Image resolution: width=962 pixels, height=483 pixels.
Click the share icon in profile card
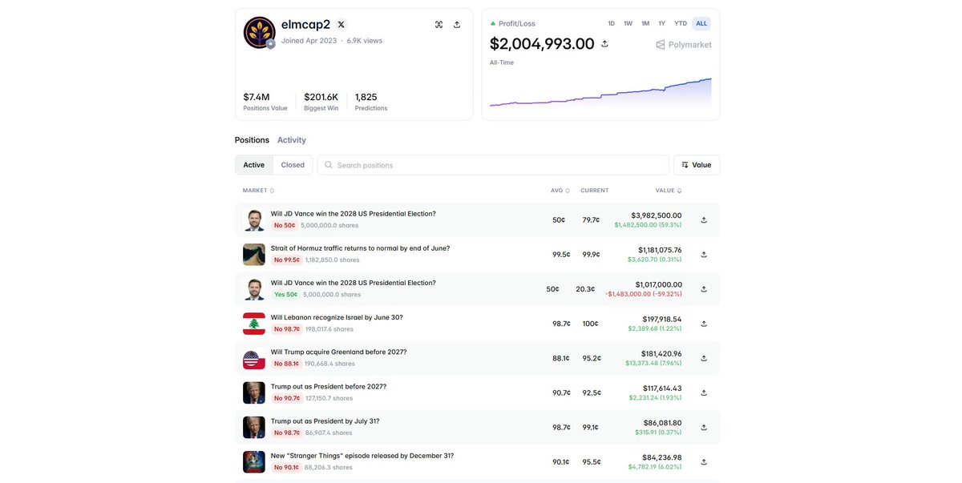click(x=457, y=25)
